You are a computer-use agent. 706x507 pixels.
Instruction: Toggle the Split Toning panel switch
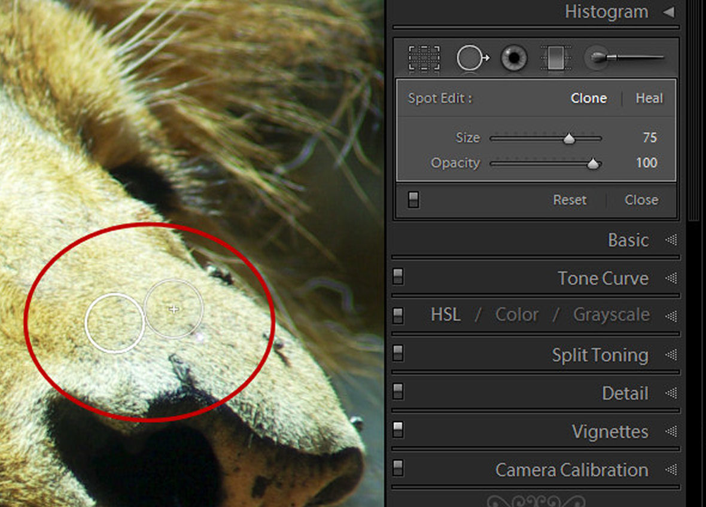tap(398, 353)
